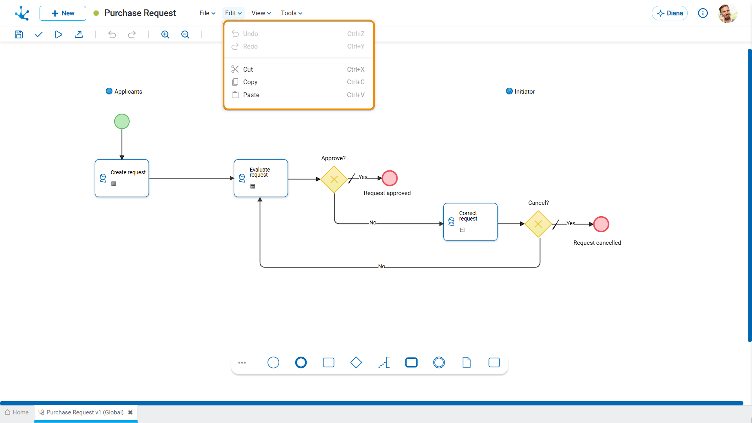The image size is (752, 423).
Task: Click the Verify checkmark icon
Action: coord(38,34)
